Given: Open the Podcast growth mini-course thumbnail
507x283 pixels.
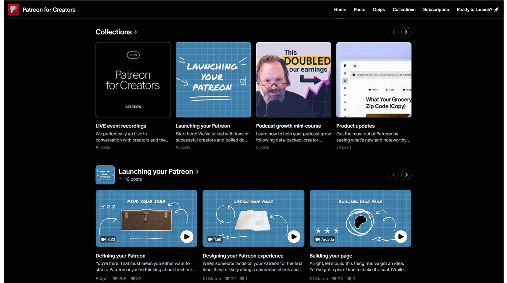Looking at the screenshot, I should coord(294,80).
